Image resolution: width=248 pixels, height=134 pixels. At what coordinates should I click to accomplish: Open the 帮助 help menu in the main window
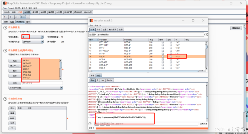pos(35,8)
